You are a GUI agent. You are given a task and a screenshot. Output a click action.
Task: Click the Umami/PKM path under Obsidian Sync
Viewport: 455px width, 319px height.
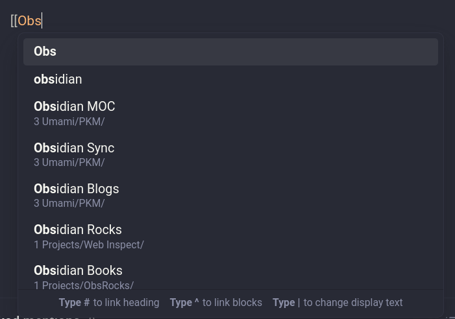click(69, 163)
